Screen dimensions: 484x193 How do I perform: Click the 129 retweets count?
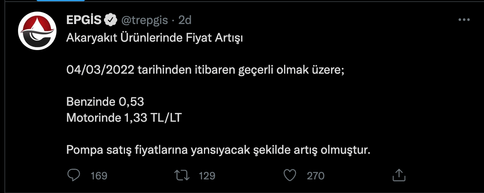pyautogui.click(x=207, y=175)
